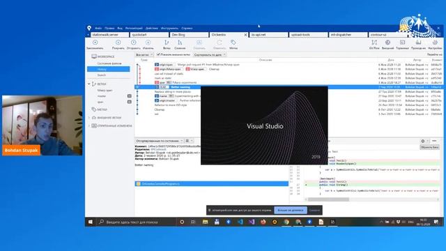Select the 'Better naming' commit row

click(x=289, y=87)
